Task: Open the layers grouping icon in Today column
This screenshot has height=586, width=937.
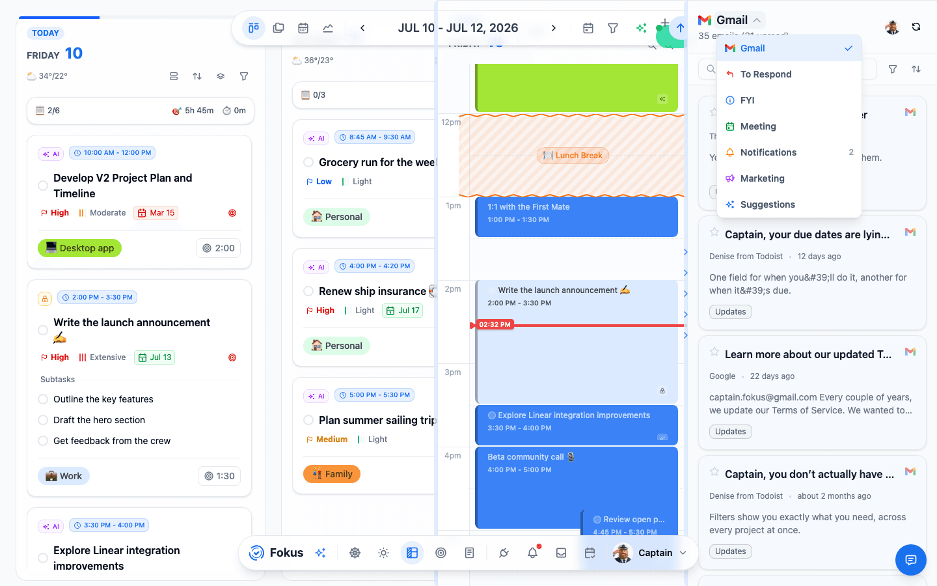Action: 221,76
